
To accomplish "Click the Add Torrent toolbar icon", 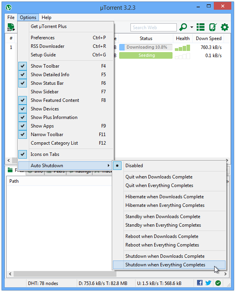I will pos(11,27).
